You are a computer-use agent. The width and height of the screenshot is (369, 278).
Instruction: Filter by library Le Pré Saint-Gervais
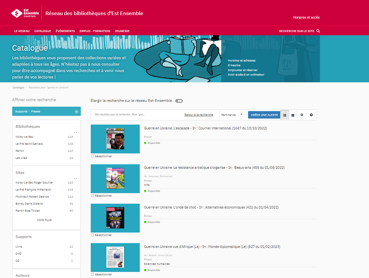(x=29, y=144)
